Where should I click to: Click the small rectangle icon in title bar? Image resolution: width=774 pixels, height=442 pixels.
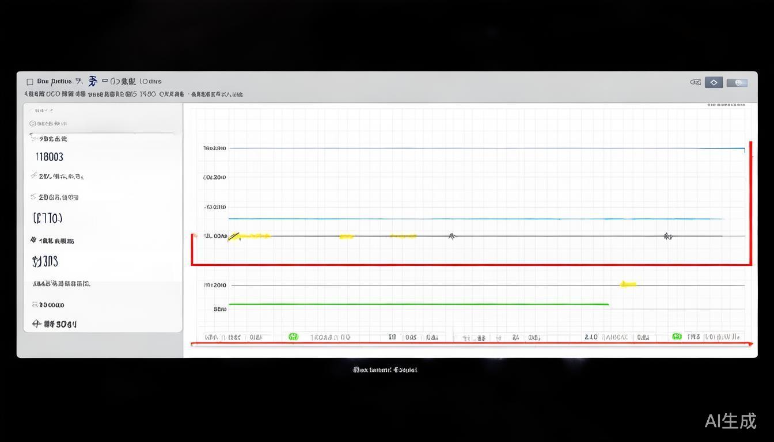[105, 81]
